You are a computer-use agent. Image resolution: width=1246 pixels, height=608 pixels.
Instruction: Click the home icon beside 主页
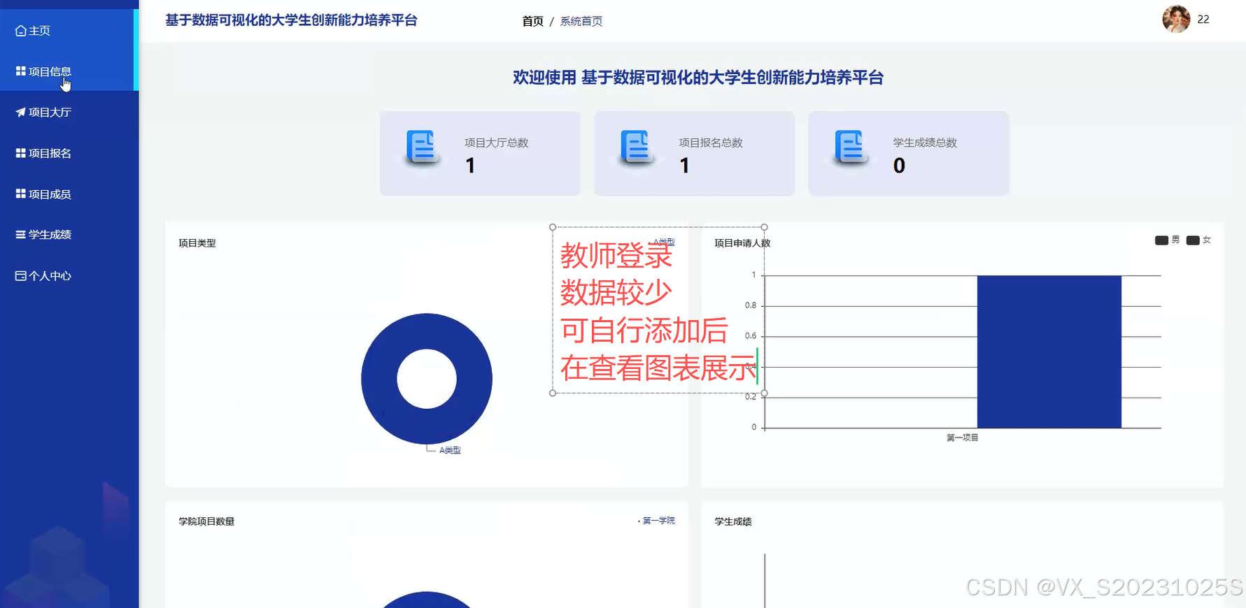[x=21, y=31]
